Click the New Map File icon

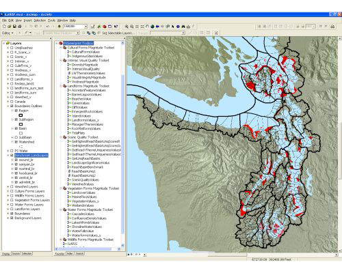click(4, 27)
